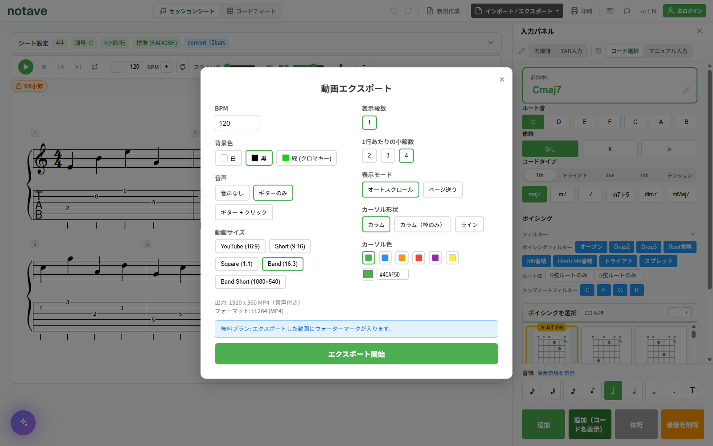Pick the blue cursor color swatch
The width and height of the screenshot is (713, 446).
385,258
